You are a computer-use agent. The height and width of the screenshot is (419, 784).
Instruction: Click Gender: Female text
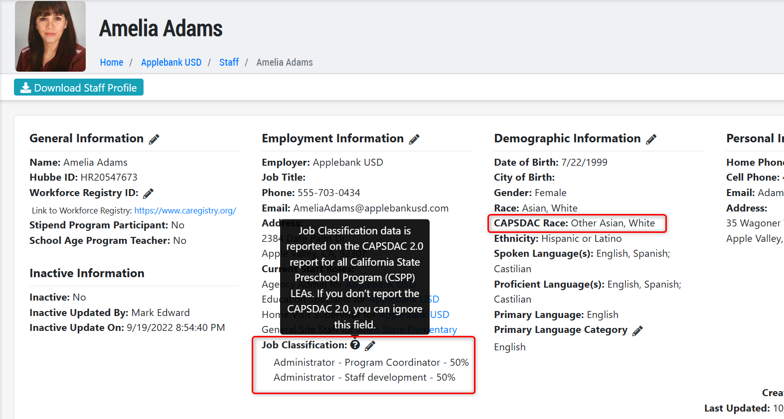[530, 193]
